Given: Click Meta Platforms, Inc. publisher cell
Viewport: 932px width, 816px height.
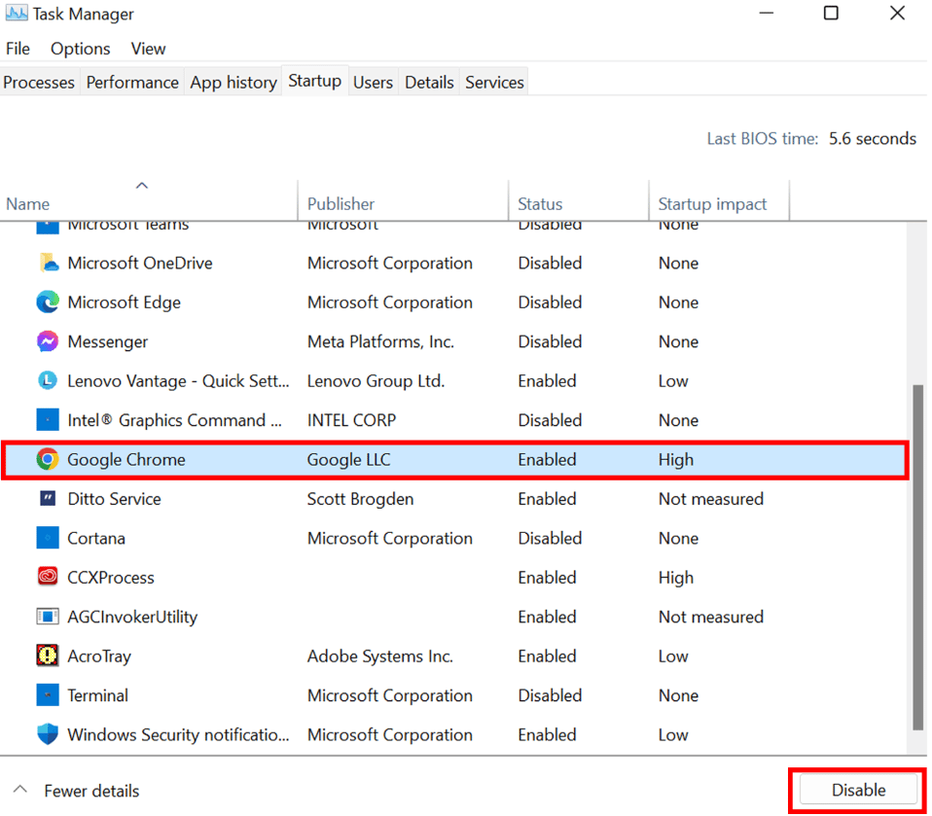Looking at the screenshot, I should [x=380, y=341].
